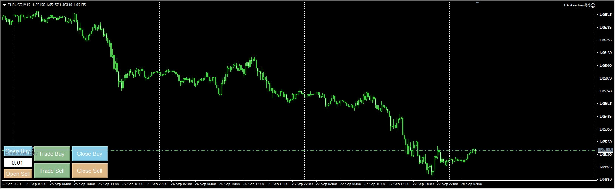
Task: Click the Trade Buy button
Action: 52,154
